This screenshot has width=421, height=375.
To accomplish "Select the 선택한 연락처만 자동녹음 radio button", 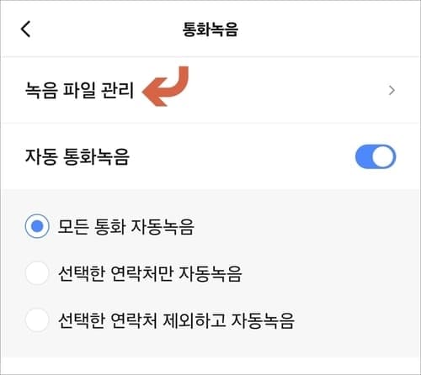I will [37, 273].
